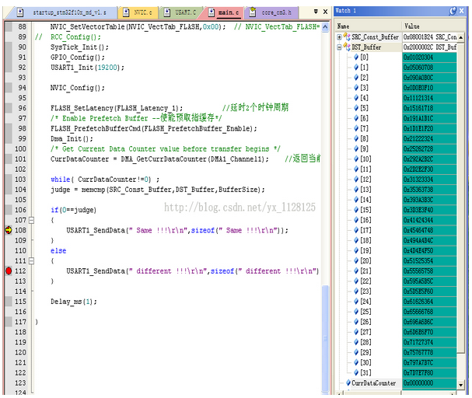Select watch element [15] diamond icon
The image size is (472, 398).
356,210
